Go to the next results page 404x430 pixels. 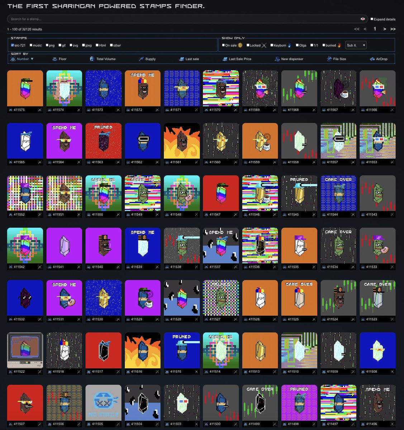(385, 29)
